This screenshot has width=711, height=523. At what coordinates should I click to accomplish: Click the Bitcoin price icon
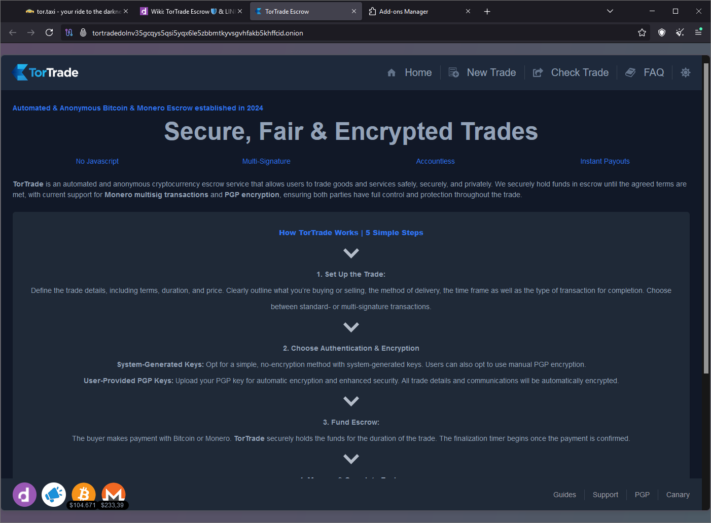click(84, 493)
